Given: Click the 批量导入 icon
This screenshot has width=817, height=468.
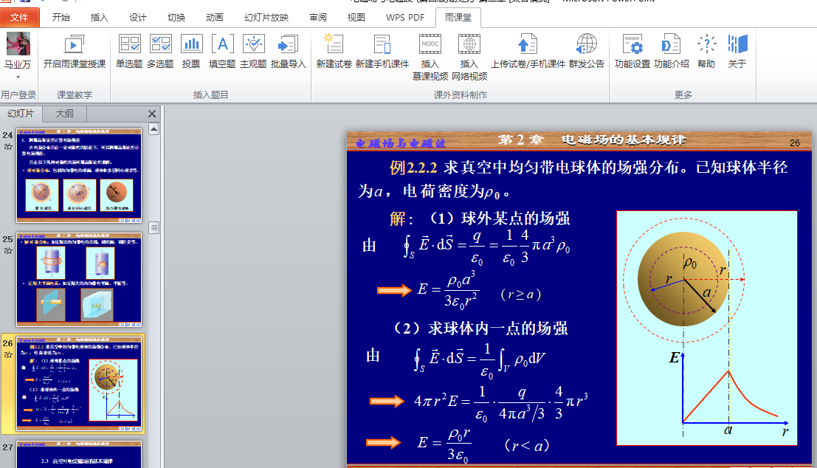Looking at the screenshot, I should coord(289,50).
